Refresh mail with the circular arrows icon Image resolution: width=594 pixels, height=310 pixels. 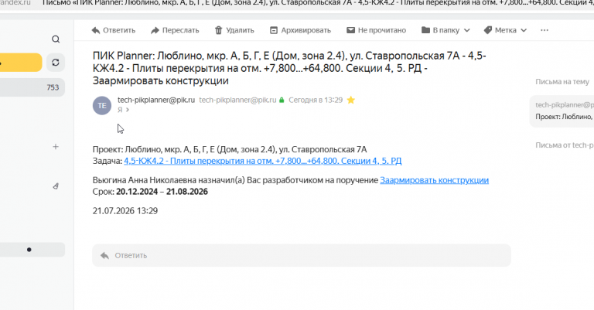tap(56, 63)
